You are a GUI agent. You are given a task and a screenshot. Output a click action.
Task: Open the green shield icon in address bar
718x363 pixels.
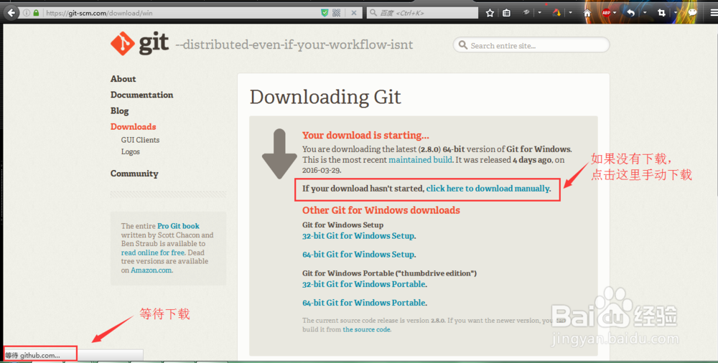(325, 13)
